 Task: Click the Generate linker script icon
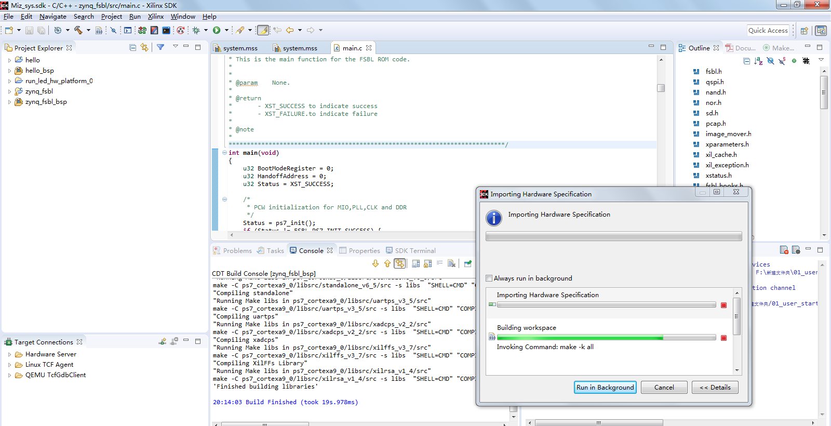(99, 31)
